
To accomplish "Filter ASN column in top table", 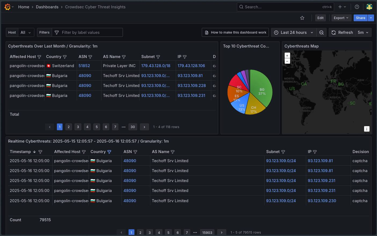I will (90, 57).
